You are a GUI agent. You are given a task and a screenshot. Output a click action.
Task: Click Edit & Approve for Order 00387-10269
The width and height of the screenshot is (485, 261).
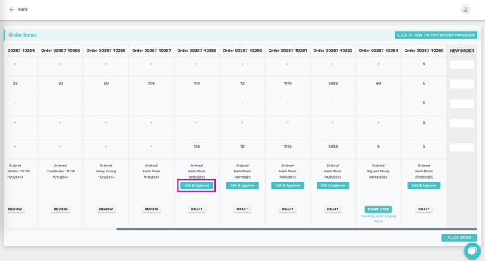pyautogui.click(x=424, y=186)
